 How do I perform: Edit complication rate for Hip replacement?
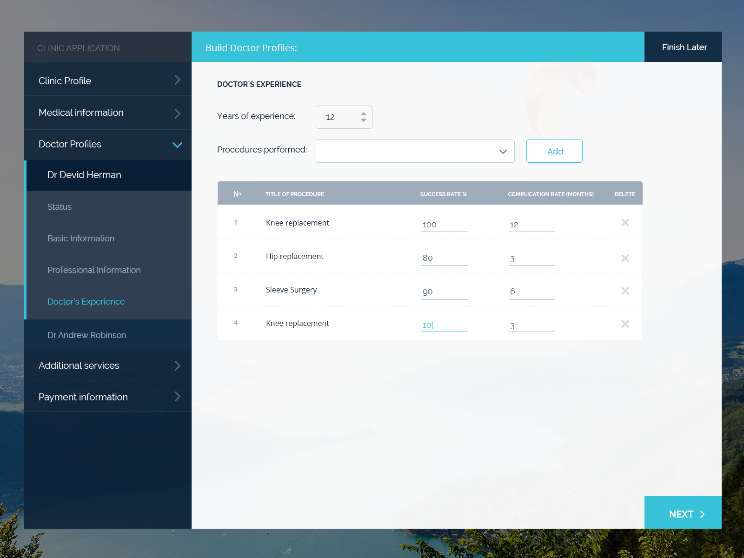pos(531,259)
